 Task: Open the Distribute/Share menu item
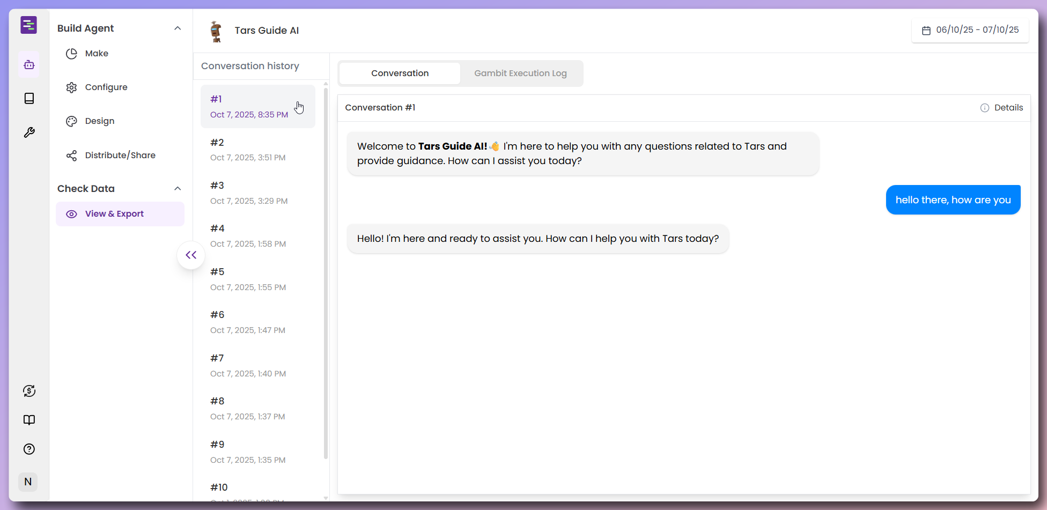pyautogui.click(x=120, y=156)
